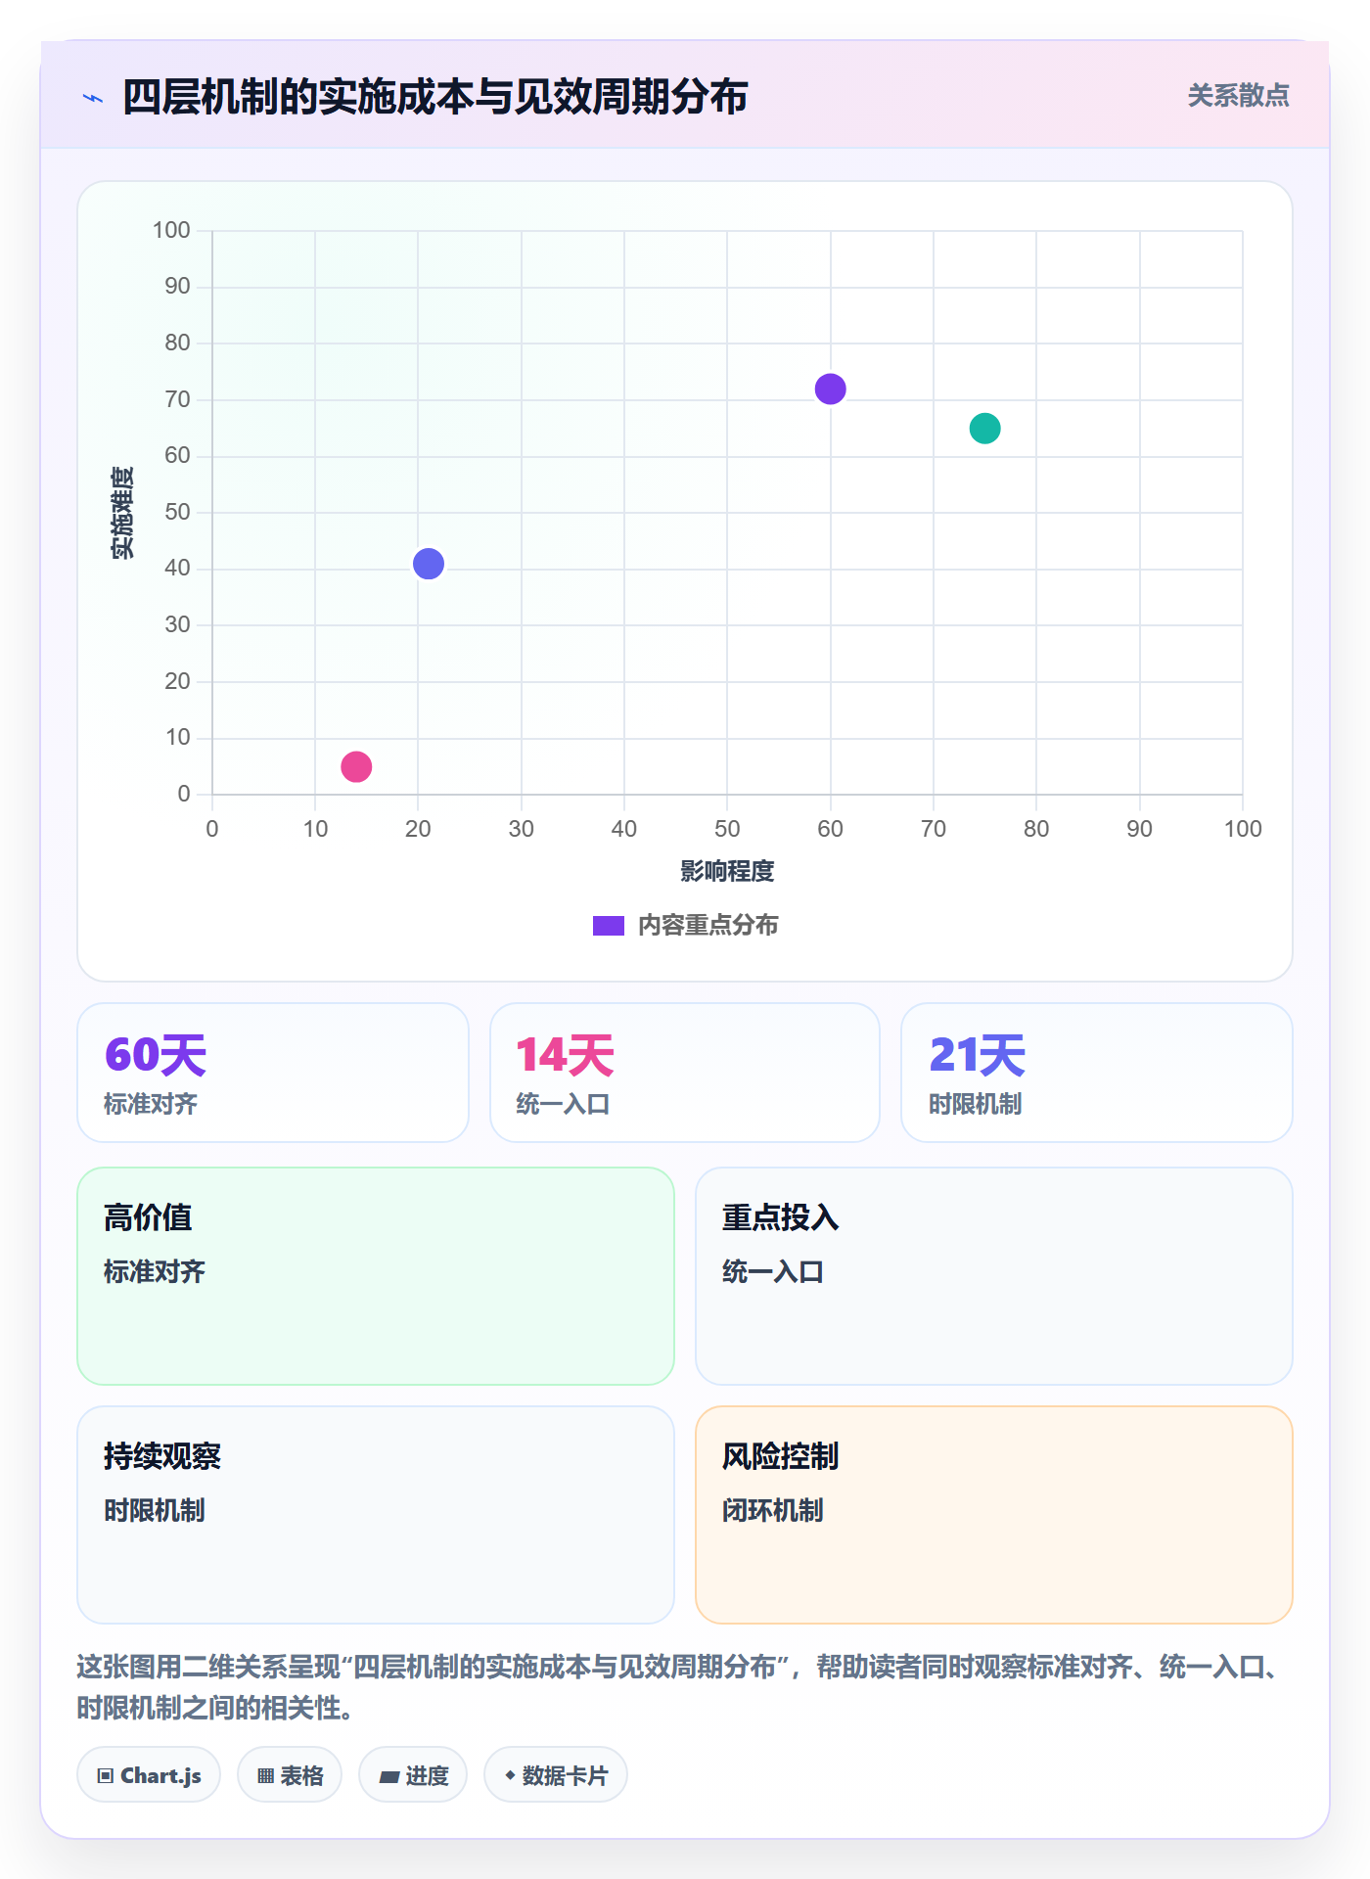Click the diamond icon on 数据卡片 chip

pyautogui.click(x=510, y=1775)
